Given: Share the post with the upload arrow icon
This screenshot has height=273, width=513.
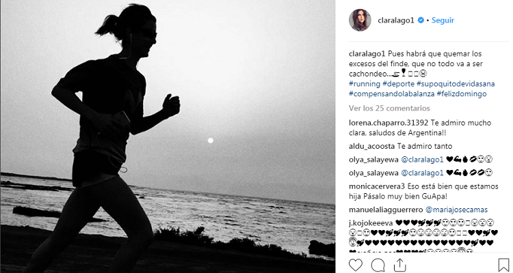Looking at the screenshot, I should point(400,265).
